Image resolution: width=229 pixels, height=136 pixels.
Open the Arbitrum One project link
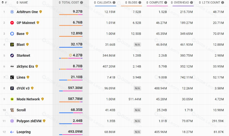pos(27,12)
